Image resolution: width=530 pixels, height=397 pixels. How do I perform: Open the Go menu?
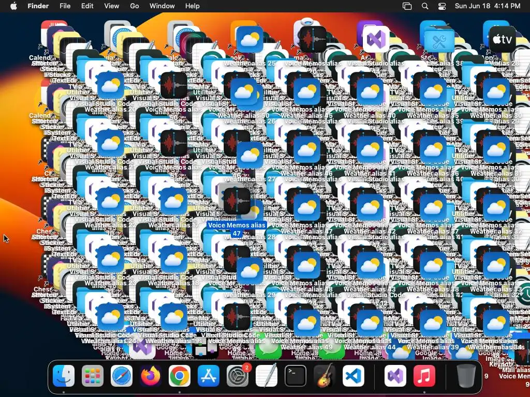[x=135, y=6]
